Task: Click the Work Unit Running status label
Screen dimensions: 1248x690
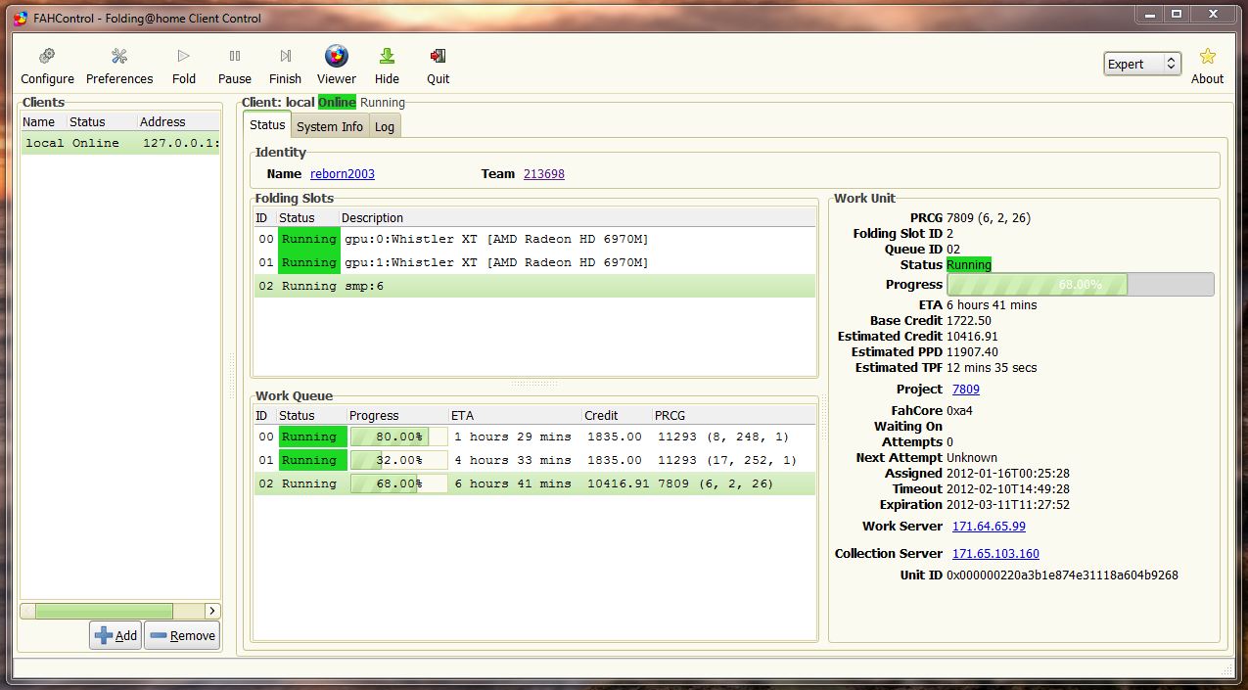Action: tap(969, 264)
